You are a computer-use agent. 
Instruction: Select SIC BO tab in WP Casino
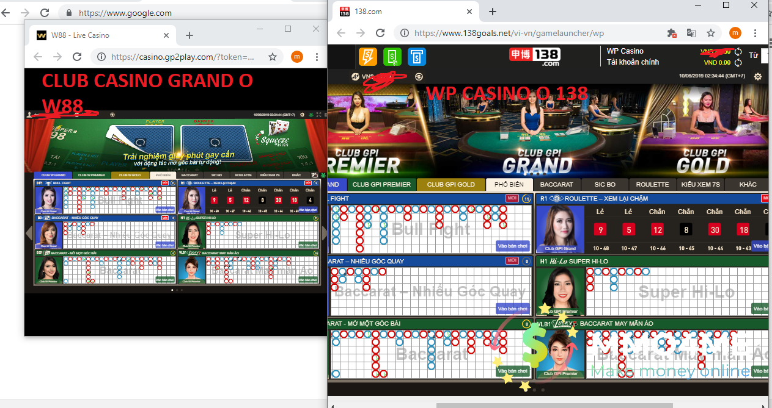point(605,184)
